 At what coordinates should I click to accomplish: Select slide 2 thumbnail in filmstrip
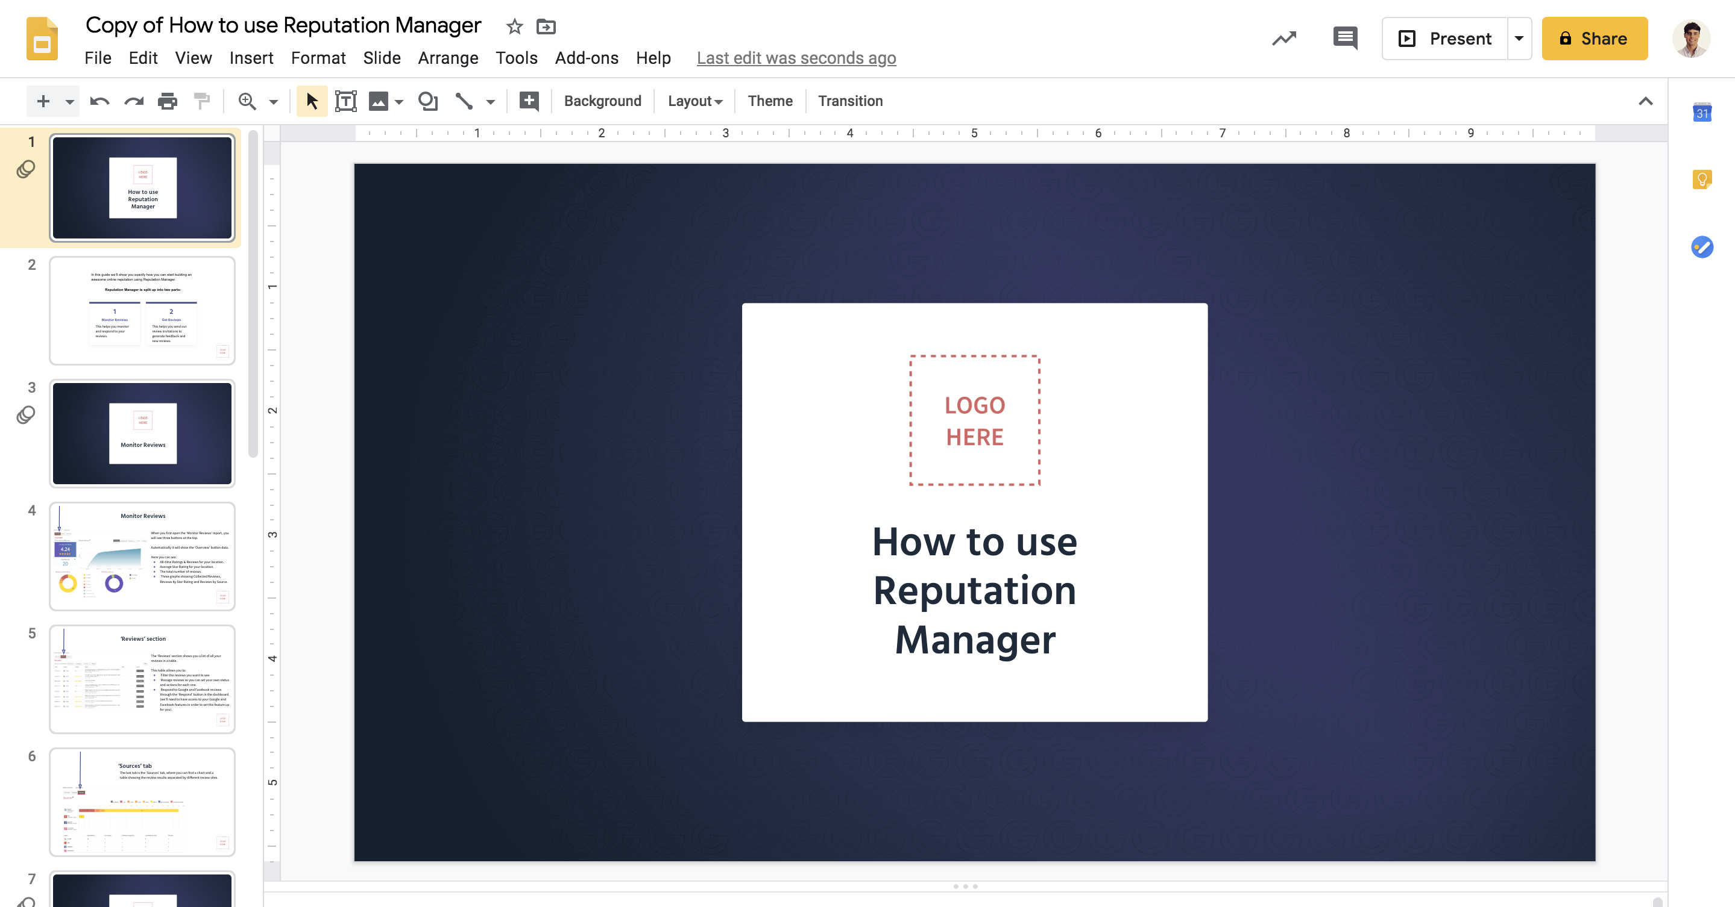(x=142, y=311)
